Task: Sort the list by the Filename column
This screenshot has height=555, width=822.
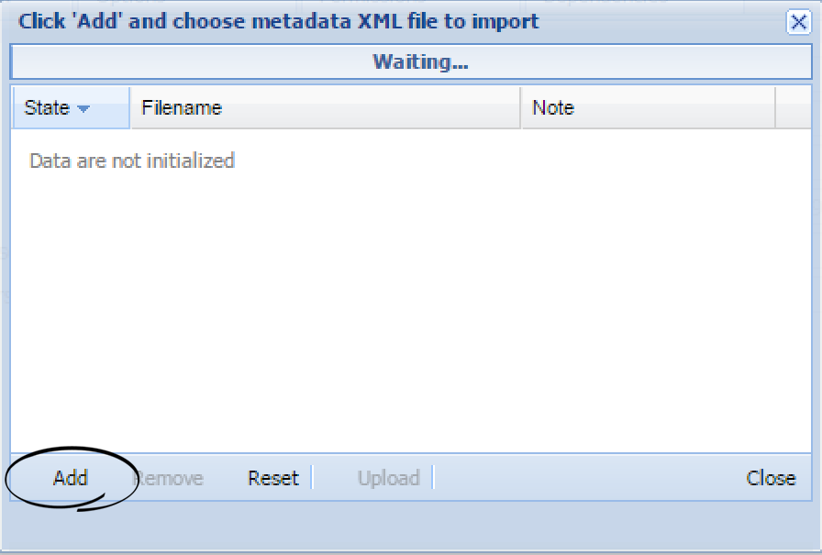Action: pyautogui.click(x=182, y=107)
